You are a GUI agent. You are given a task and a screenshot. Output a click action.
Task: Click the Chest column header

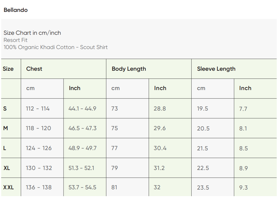pyautogui.click(x=34, y=69)
